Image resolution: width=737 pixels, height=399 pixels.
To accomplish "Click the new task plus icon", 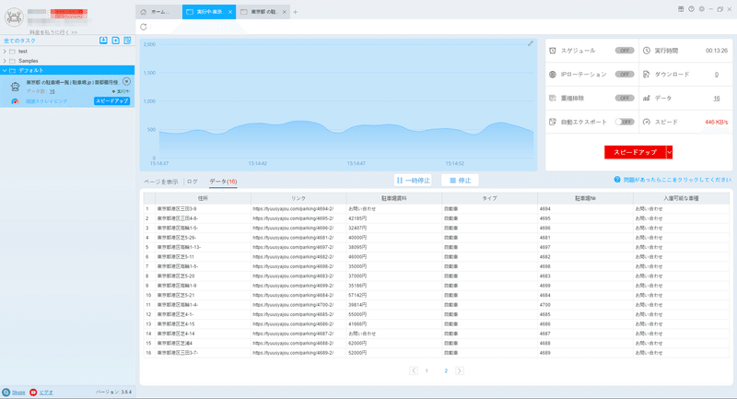I will [x=116, y=41].
